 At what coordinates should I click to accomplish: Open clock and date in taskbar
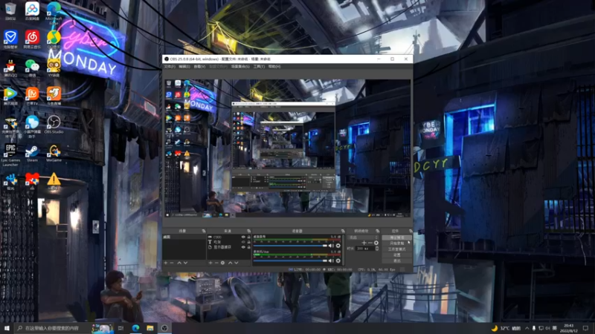pos(569,328)
